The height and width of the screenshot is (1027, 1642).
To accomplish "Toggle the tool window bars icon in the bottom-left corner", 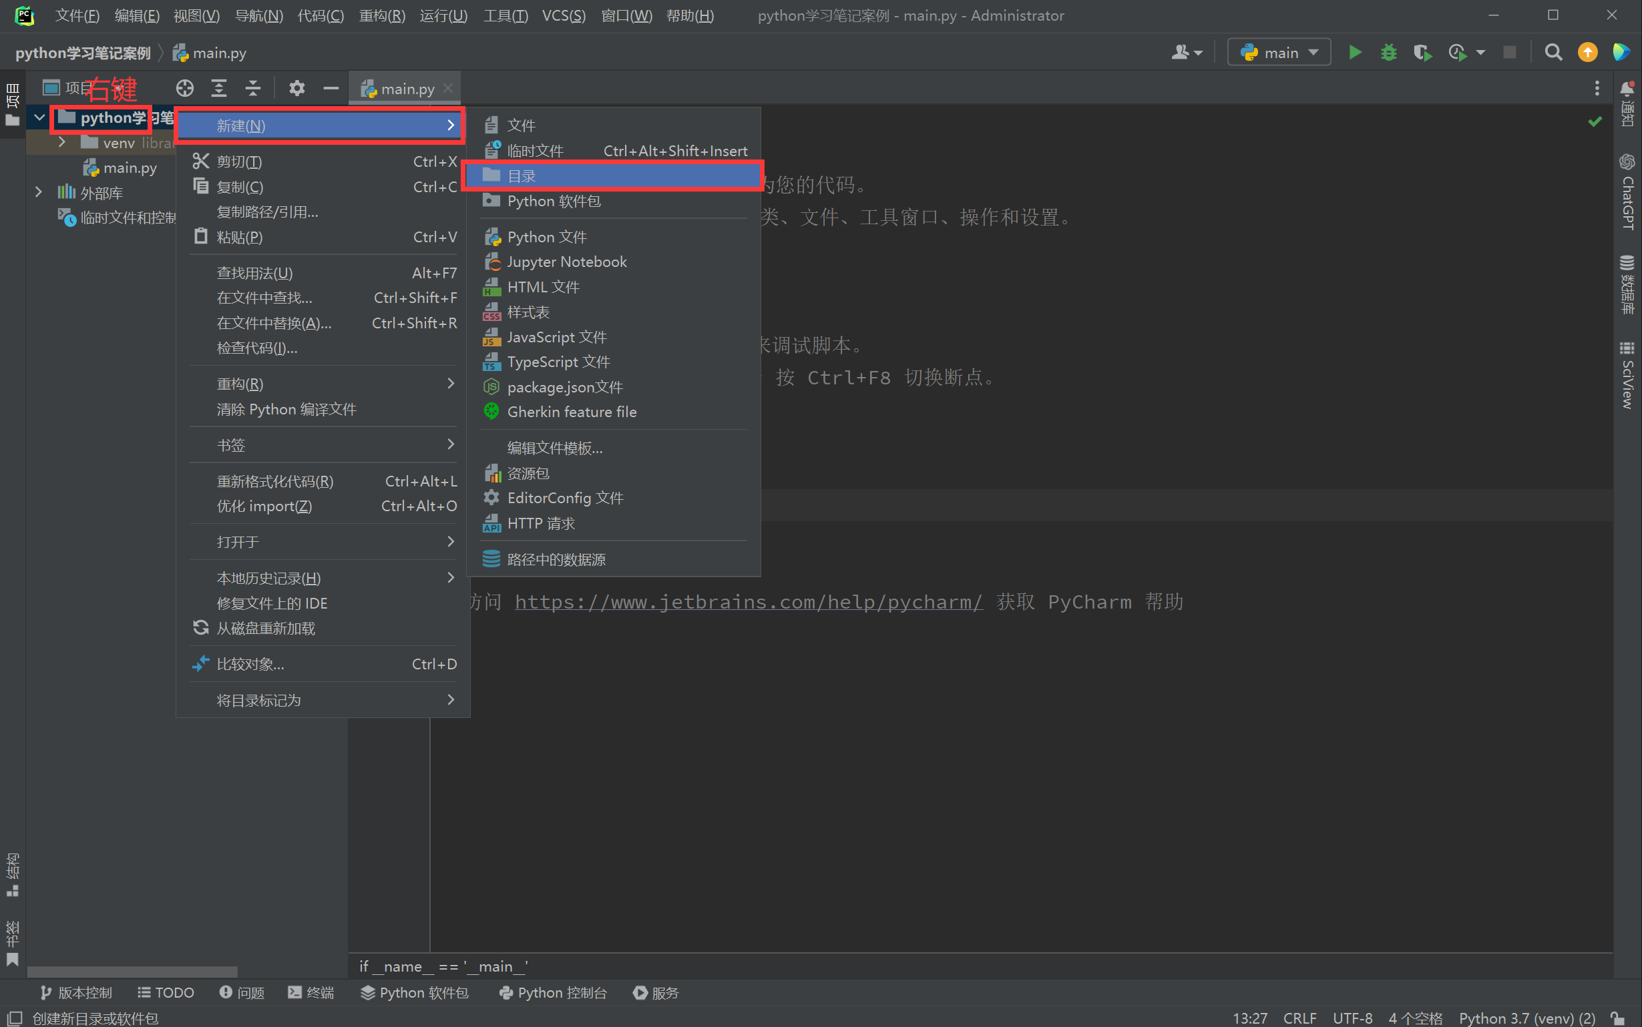I will point(14,1018).
